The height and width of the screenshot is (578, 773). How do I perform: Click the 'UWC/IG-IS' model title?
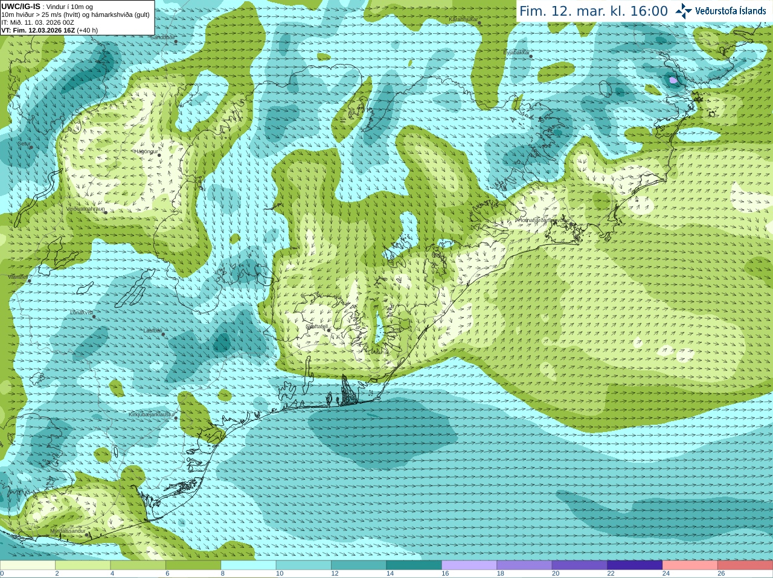pyautogui.click(x=21, y=7)
